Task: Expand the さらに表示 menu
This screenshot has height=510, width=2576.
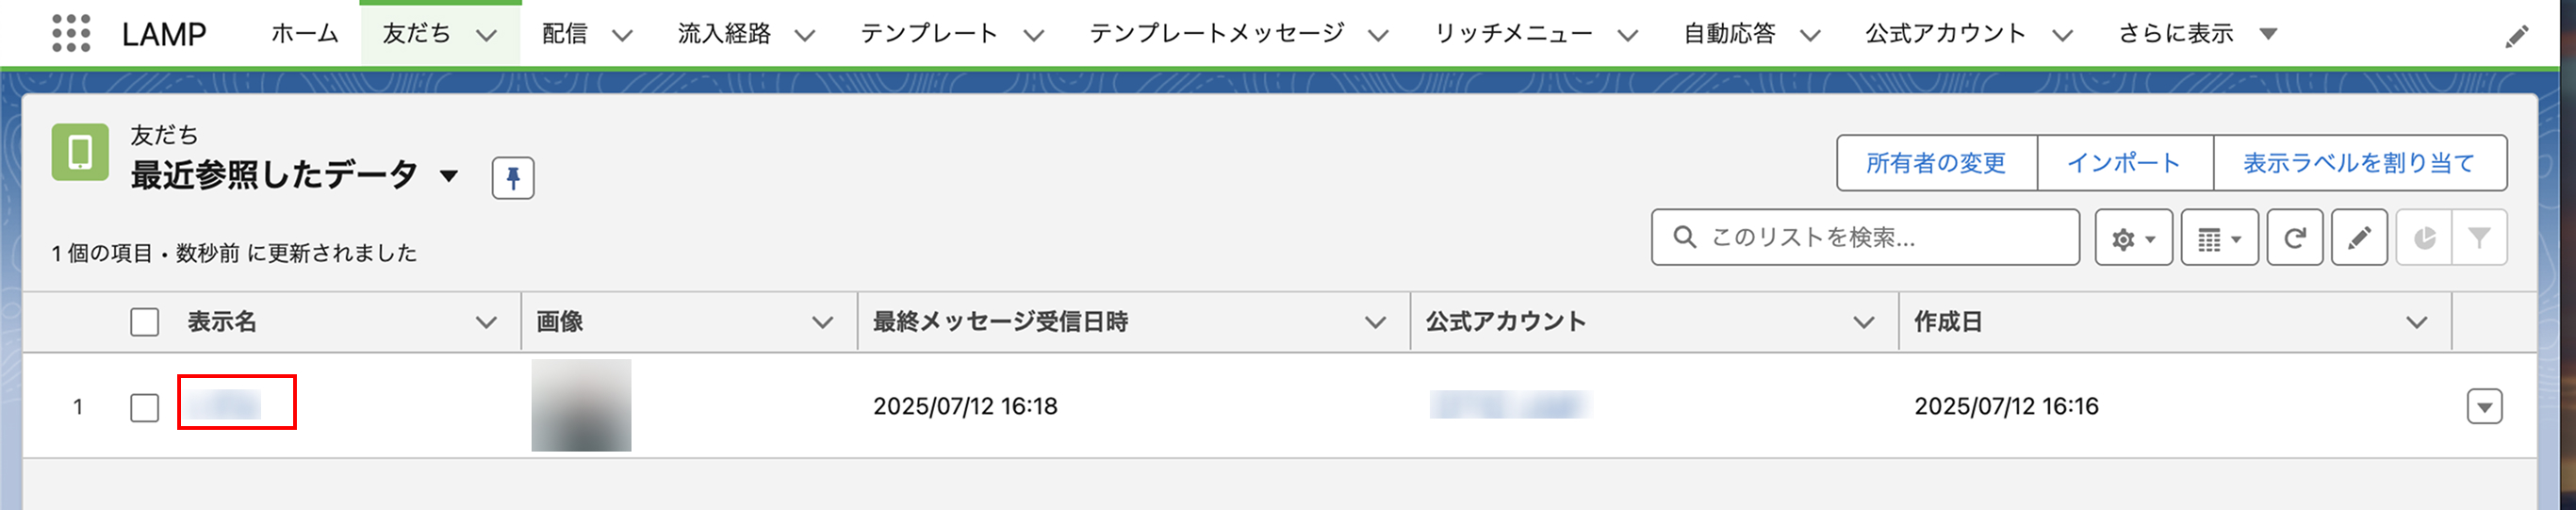Action: click(2268, 34)
